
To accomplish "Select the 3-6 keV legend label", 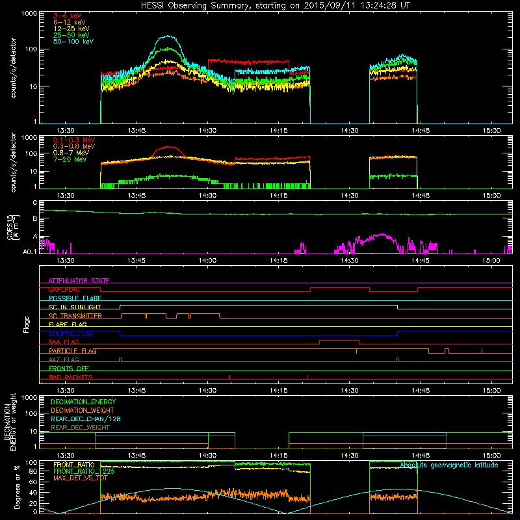I will pos(68,16).
